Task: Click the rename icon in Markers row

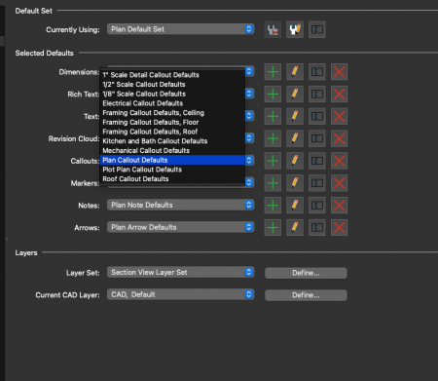Action: (317, 183)
